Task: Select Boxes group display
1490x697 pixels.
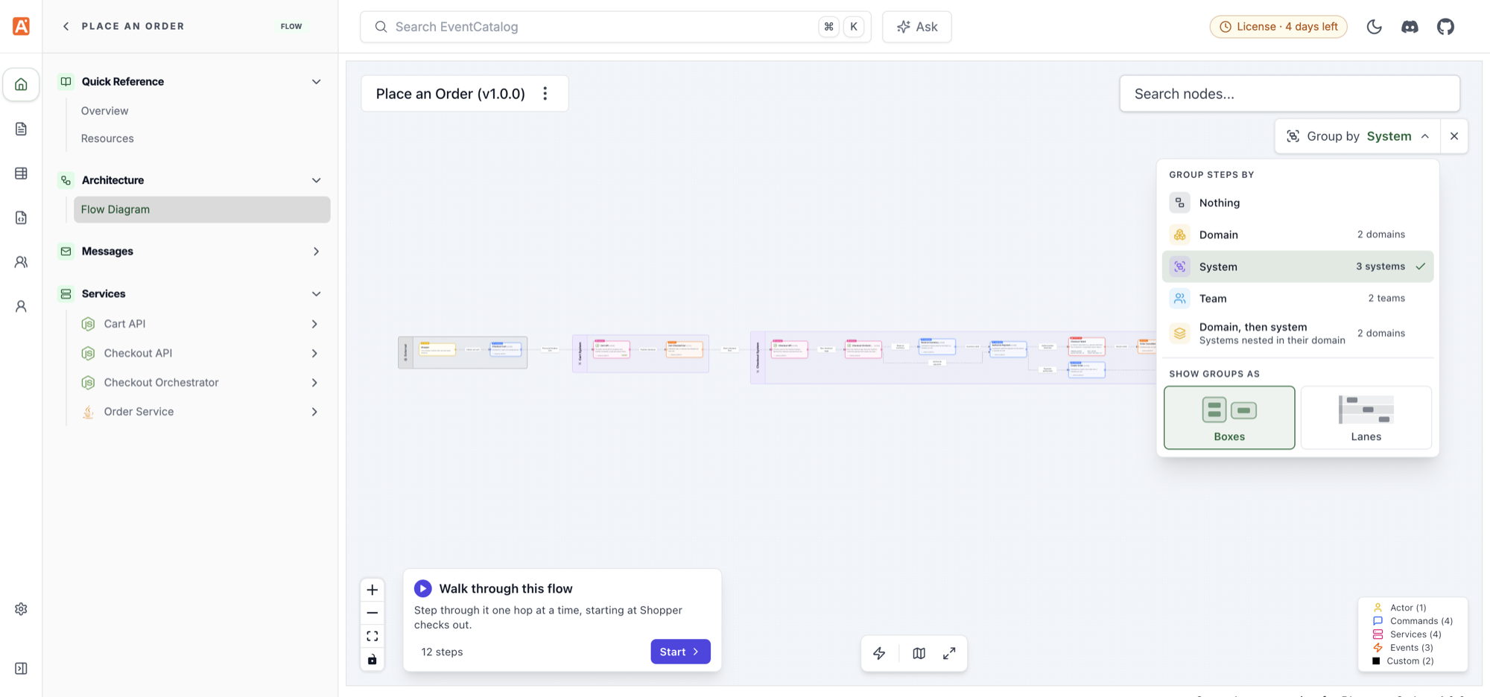Action: click(1229, 418)
